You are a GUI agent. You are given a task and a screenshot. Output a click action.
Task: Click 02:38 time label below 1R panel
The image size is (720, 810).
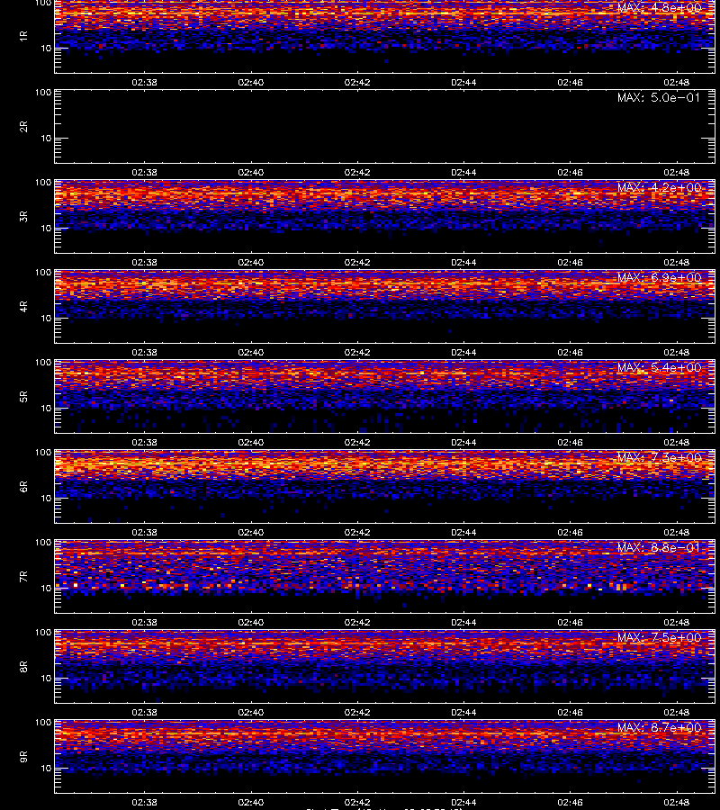click(144, 82)
